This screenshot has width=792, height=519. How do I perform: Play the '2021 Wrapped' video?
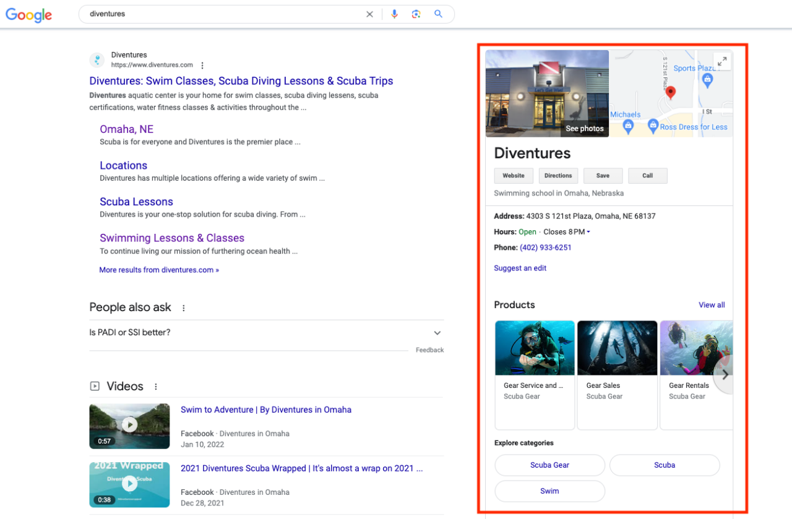pyautogui.click(x=129, y=484)
